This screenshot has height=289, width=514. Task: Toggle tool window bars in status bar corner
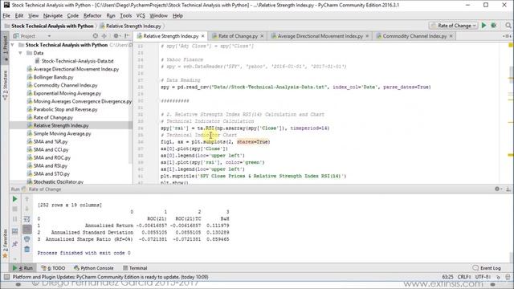[x=6, y=277]
